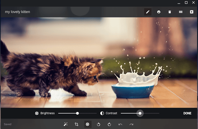Rotate image right clockwise
Screen dimensions: 198x129
pyautogui.click(x=109, y=124)
